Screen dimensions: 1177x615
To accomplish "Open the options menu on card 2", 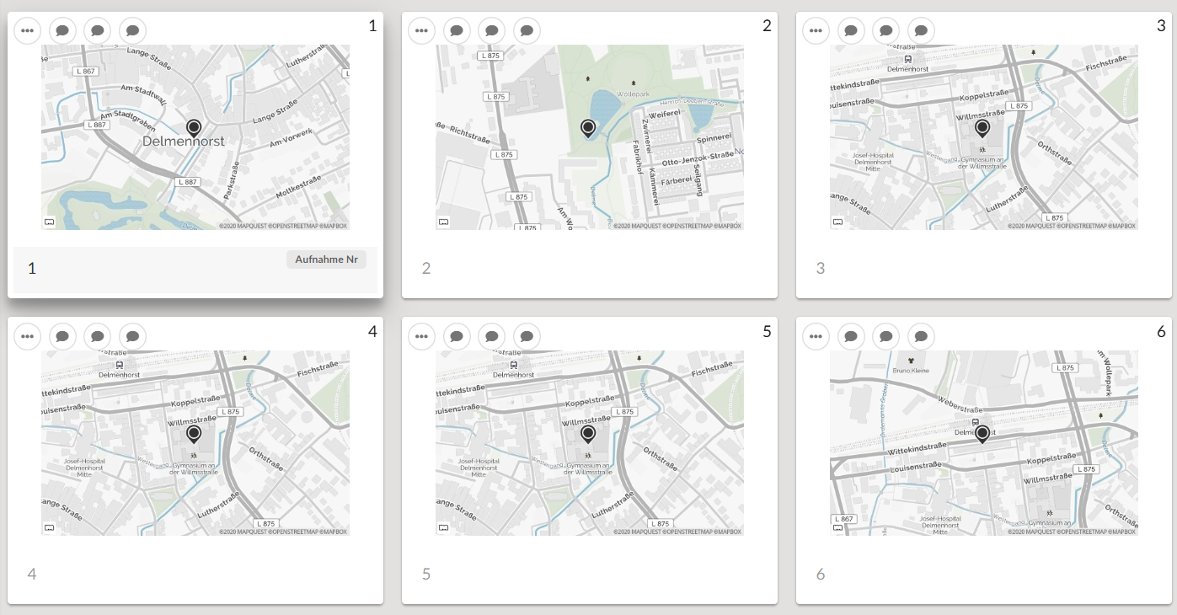I will coord(421,30).
